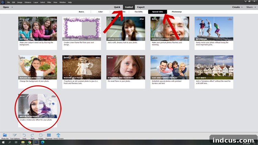Open the Organizer

coord(49,136)
